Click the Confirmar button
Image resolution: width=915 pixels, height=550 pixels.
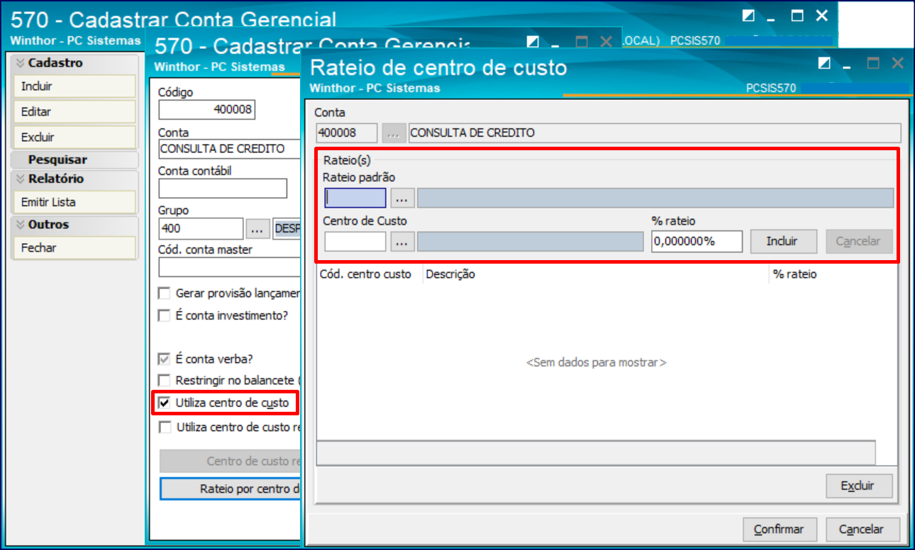pyautogui.click(x=780, y=529)
